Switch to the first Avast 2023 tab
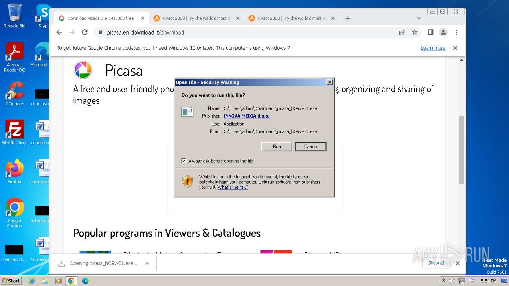 (x=197, y=18)
